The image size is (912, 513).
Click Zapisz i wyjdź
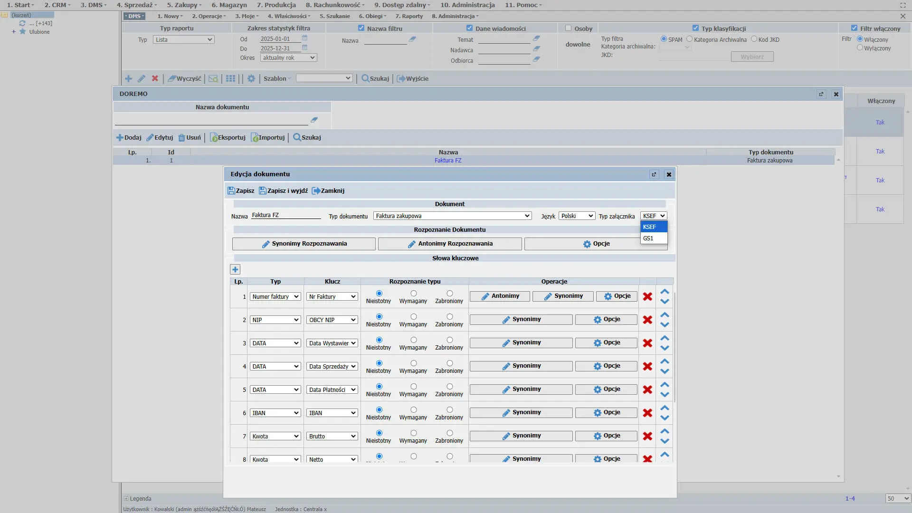[283, 190]
